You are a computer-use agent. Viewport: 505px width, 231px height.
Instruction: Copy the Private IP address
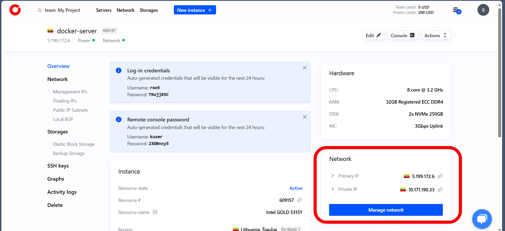[x=440, y=189]
